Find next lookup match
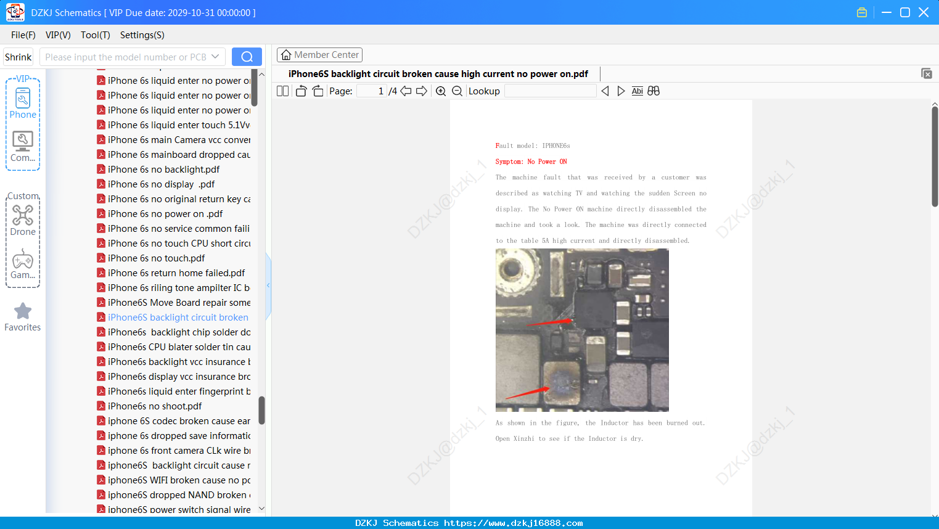939x529 pixels. (621, 91)
